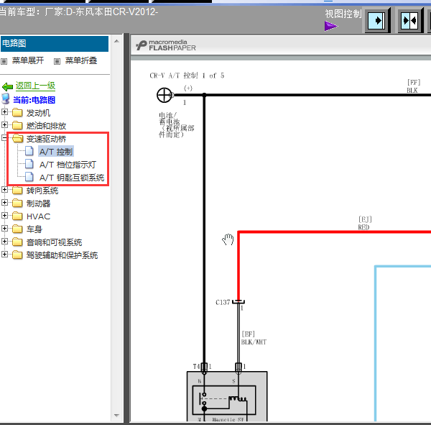The image size is (431, 425).
Task: Expand the 车身 folder node
Action: pyautogui.click(x=4, y=228)
